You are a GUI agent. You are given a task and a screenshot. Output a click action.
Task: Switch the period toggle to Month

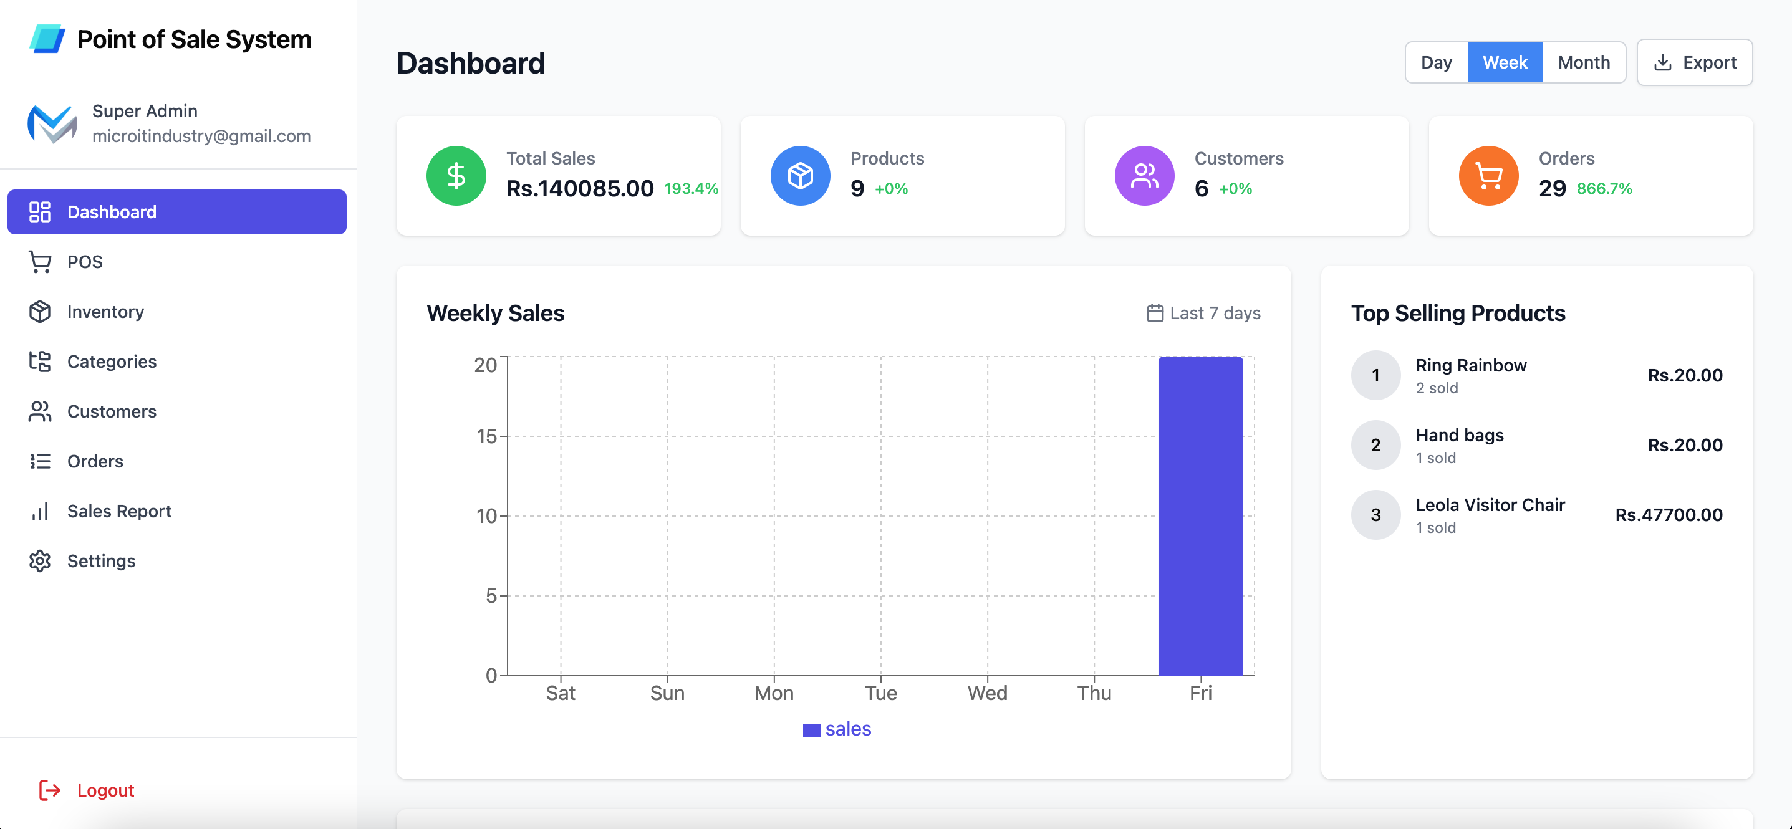(x=1584, y=62)
